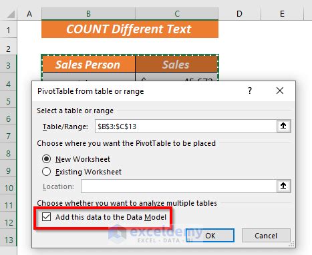
Task: Click the Table/Range label
Action: click(x=65, y=127)
